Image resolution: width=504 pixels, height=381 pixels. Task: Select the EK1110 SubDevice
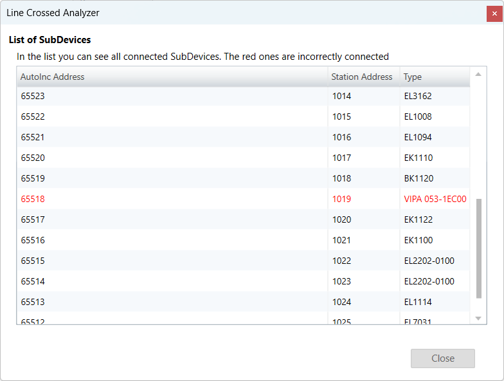click(418, 158)
